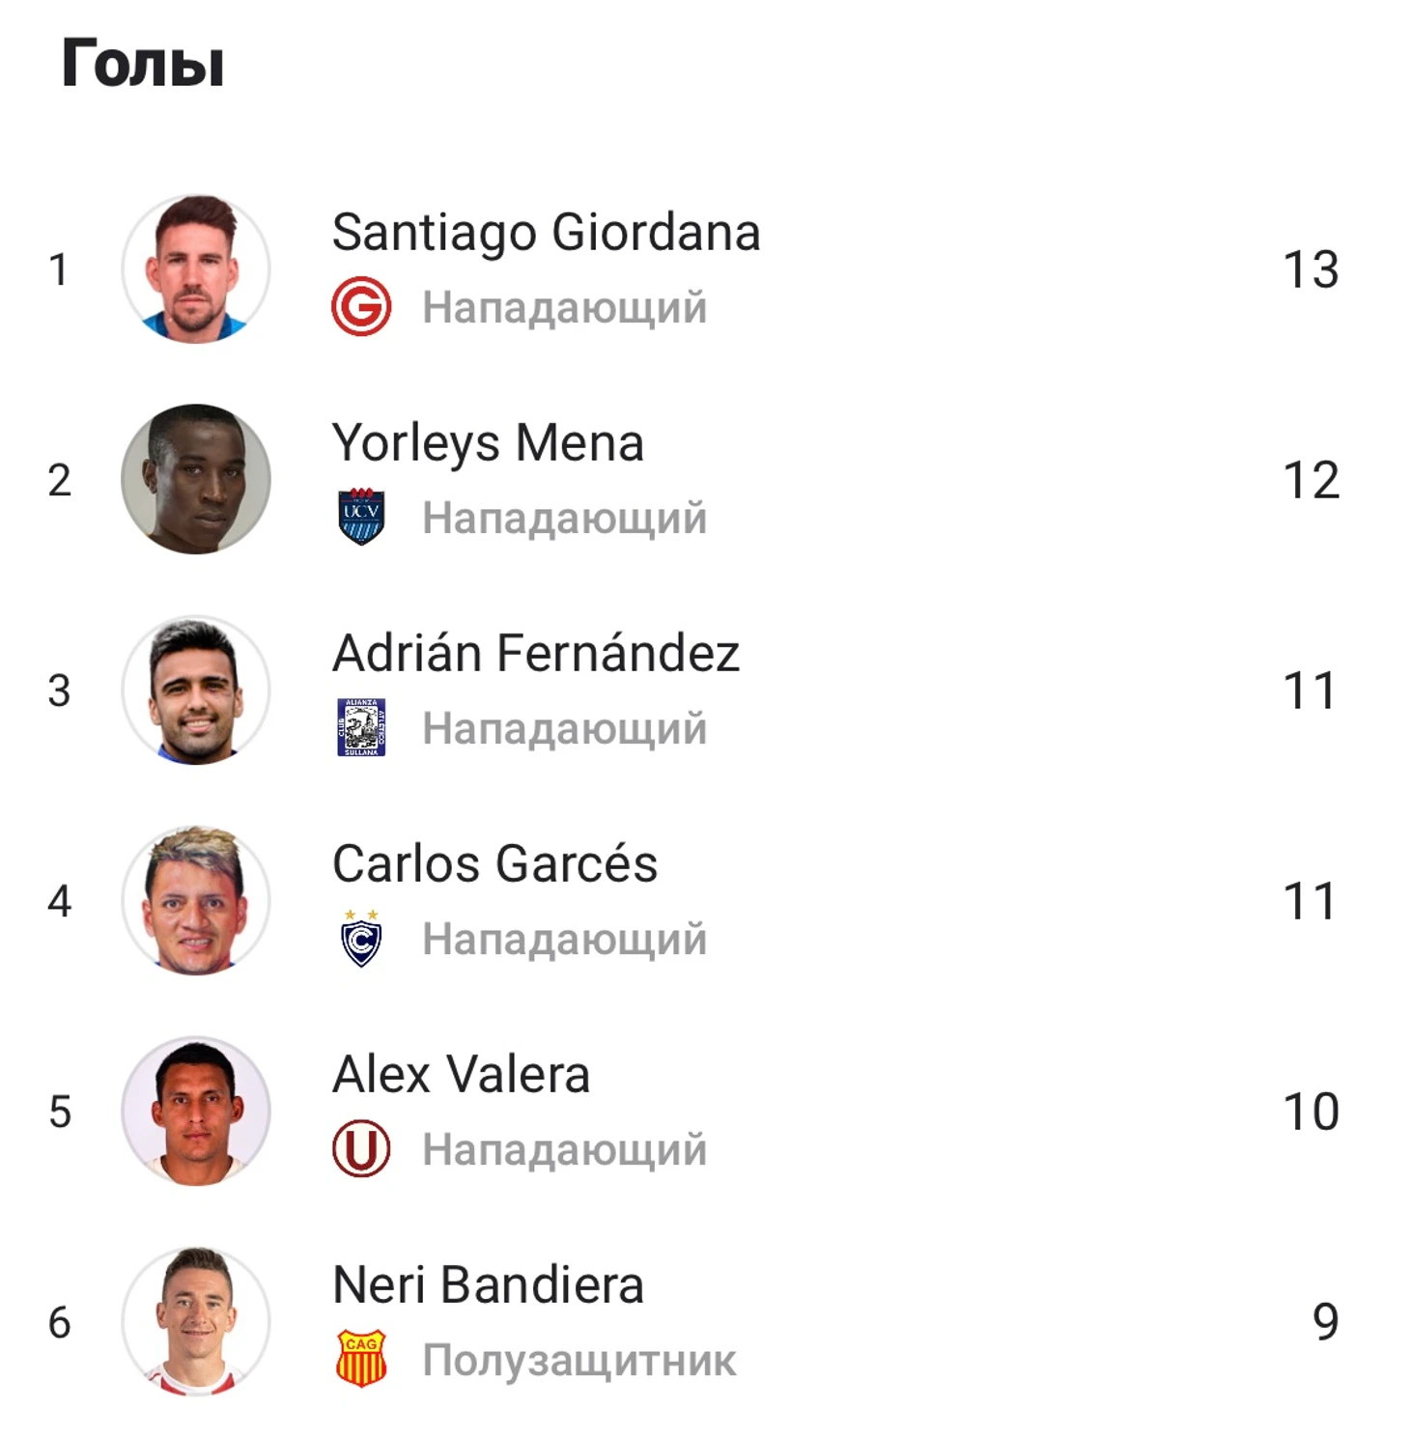Select the Santiago Giordana name link
Screen dimensions: 1410x1438
(546, 233)
